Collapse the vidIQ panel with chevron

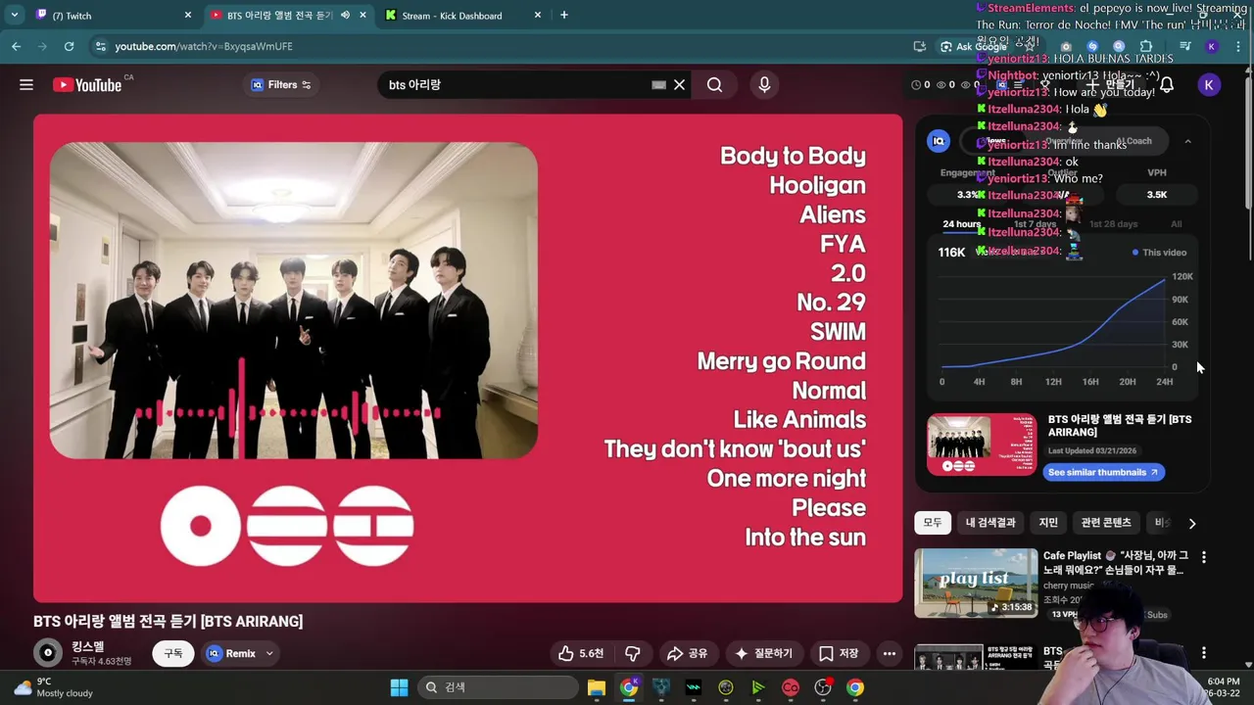tap(1187, 141)
